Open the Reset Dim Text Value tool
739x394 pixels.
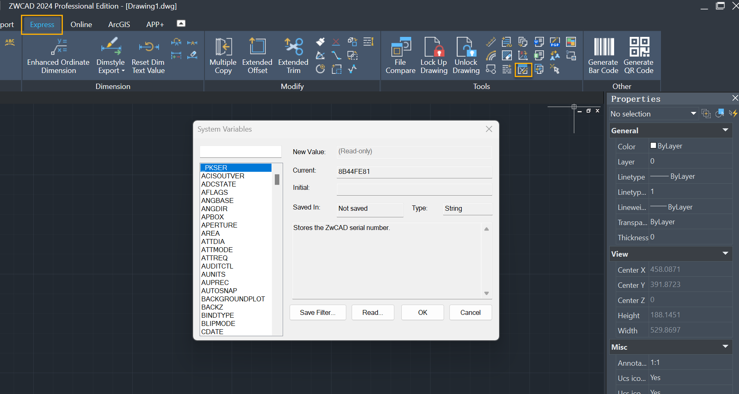click(x=148, y=56)
